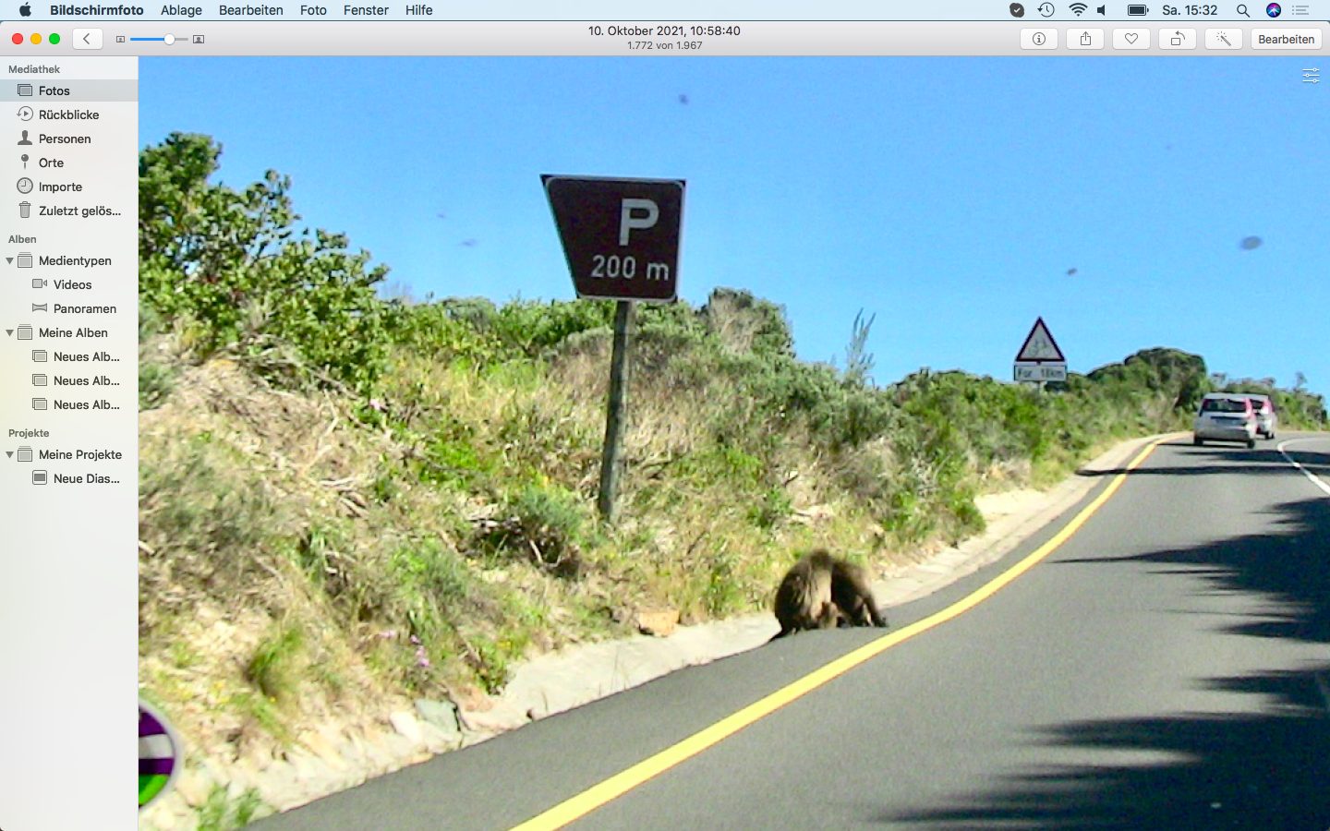Select Zuletzt gelöscht in the sidebar
This screenshot has height=831, width=1330.
pyautogui.click(x=79, y=211)
